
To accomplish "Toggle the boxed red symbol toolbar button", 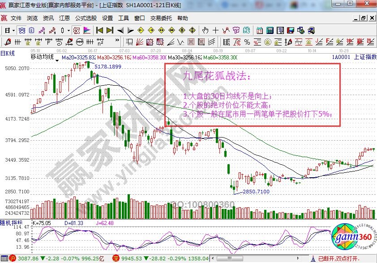I will coord(77,31).
